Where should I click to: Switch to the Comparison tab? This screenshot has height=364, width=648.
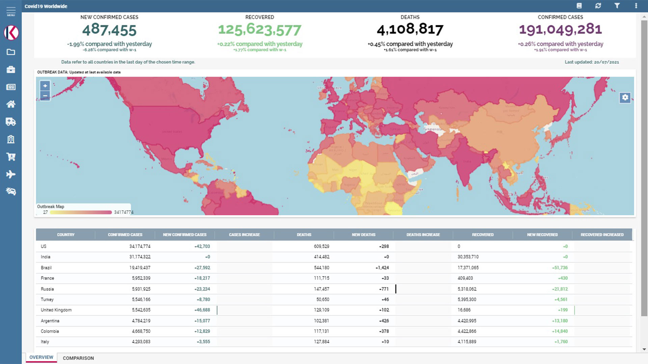pyautogui.click(x=78, y=358)
